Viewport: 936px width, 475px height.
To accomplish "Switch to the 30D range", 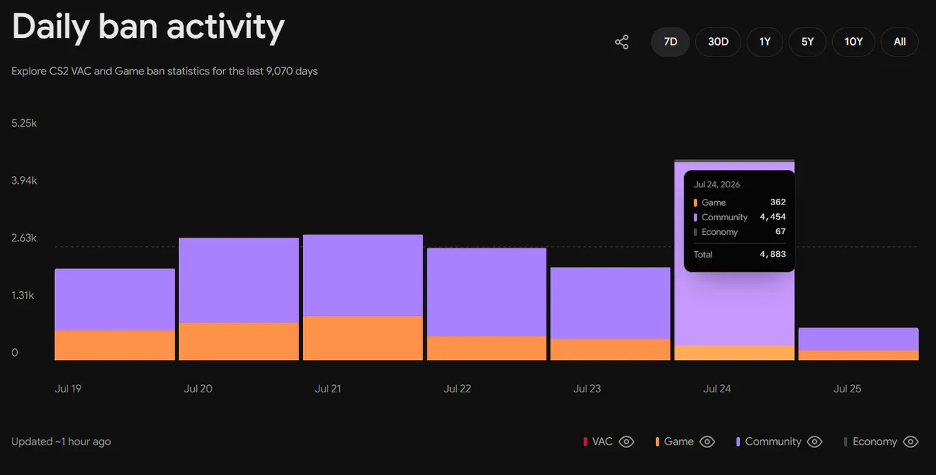I will [x=718, y=42].
